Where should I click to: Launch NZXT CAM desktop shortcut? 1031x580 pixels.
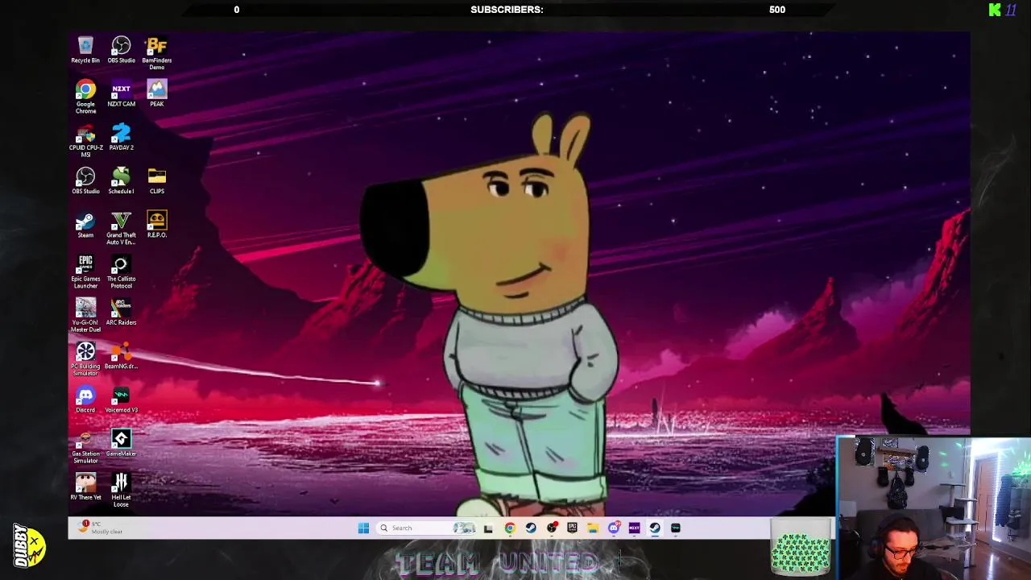(121, 93)
